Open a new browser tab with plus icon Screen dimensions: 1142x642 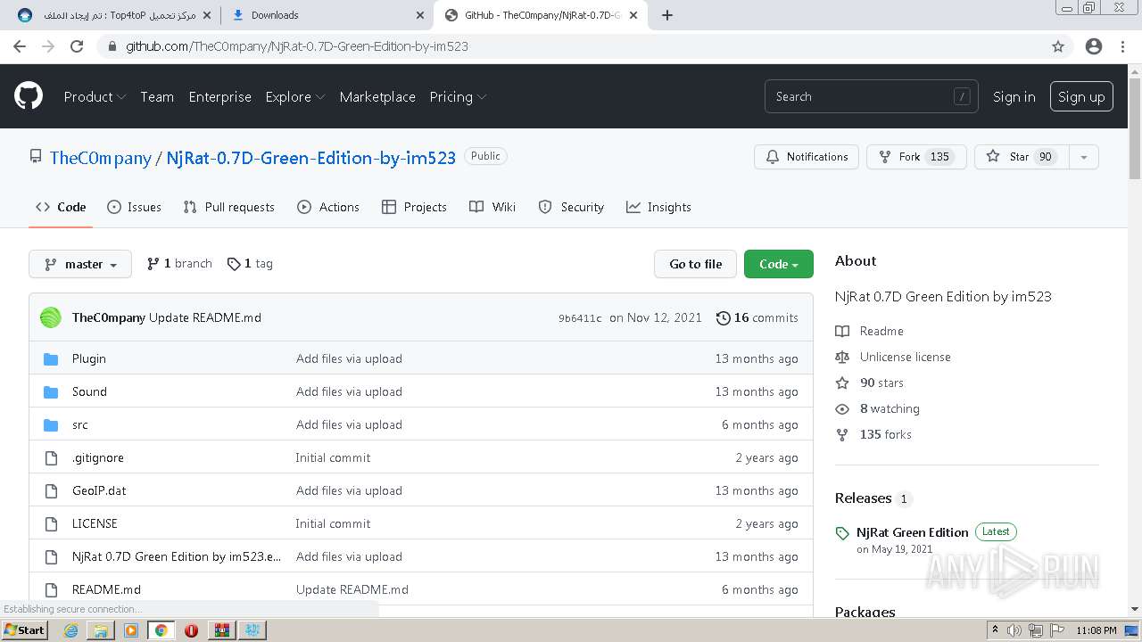pyautogui.click(x=667, y=15)
